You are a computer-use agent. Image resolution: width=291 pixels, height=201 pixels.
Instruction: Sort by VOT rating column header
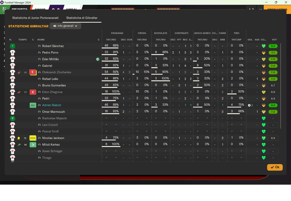274,40
